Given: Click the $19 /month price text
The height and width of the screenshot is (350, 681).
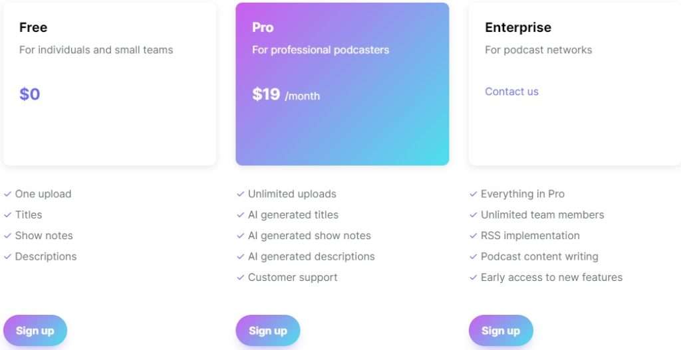Looking at the screenshot, I should (x=286, y=94).
